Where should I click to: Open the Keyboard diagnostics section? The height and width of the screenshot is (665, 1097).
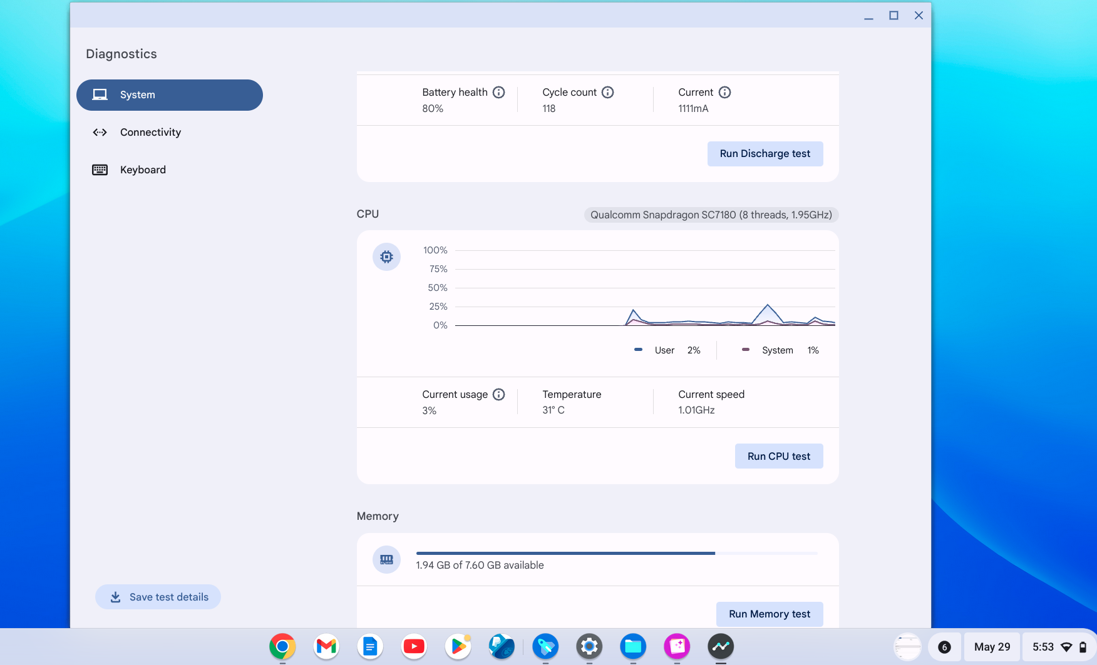click(x=143, y=170)
